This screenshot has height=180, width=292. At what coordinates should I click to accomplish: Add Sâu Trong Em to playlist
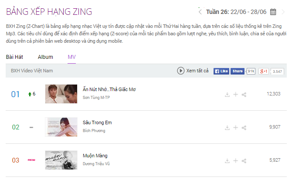(236, 127)
